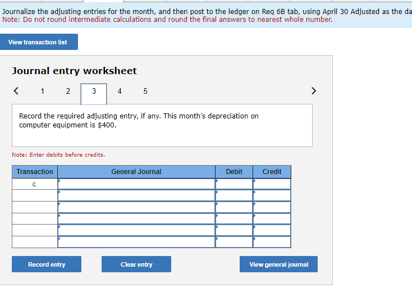Select General Journal account field in fourth row

pyautogui.click(x=136, y=218)
